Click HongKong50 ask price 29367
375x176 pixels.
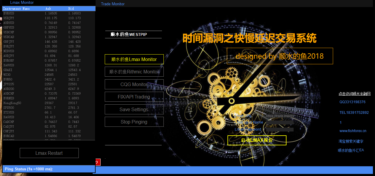[x=49, y=103]
